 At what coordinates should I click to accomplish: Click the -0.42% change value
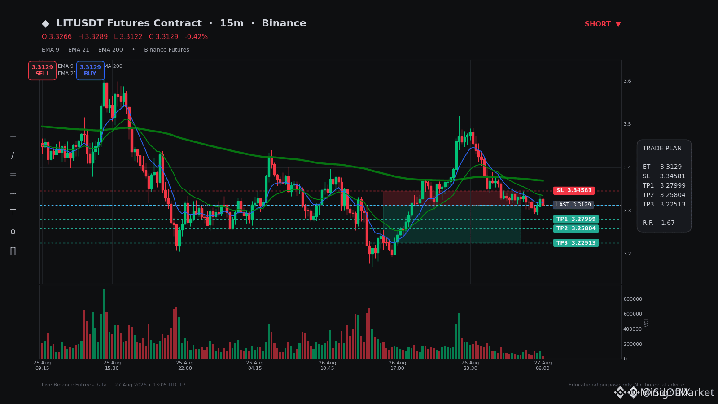(196, 37)
